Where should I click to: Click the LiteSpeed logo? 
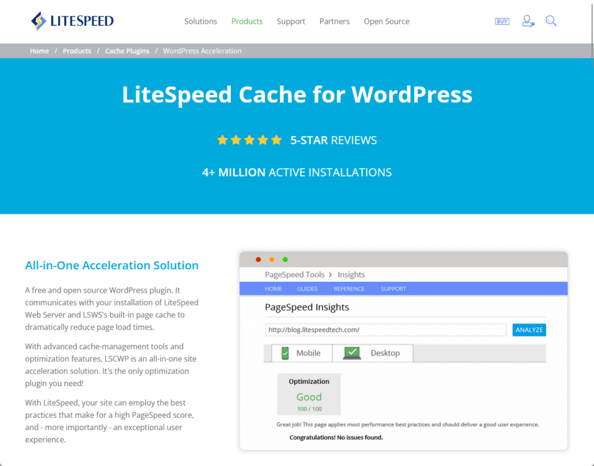72,21
